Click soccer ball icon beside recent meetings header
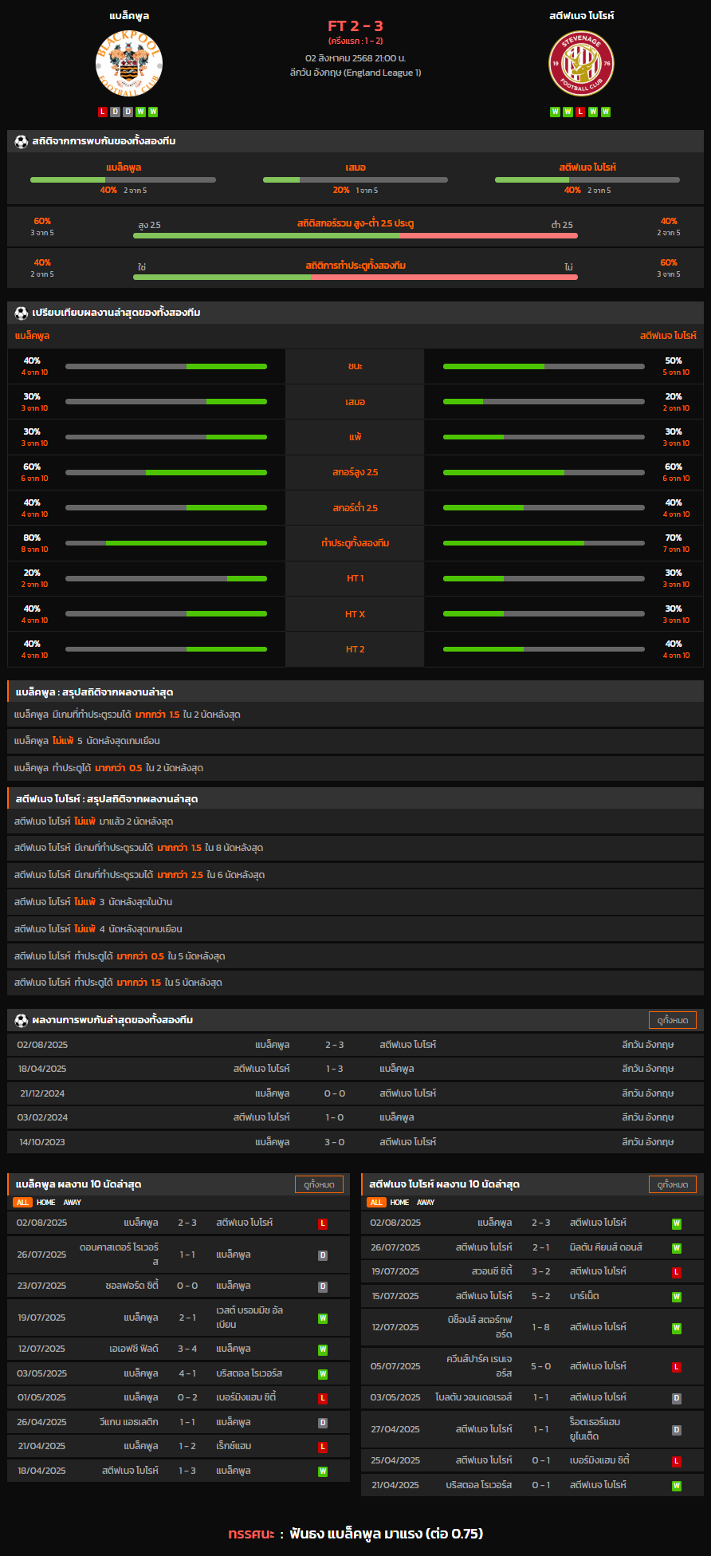This screenshot has width=711, height=1556. (22, 1020)
